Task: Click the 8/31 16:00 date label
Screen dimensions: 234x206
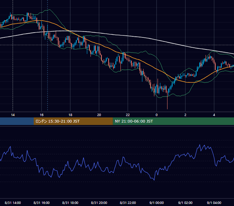Action: click(42, 203)
